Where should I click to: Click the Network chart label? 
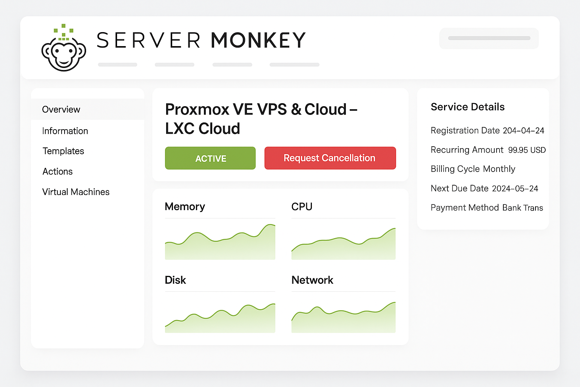pyautogui.click(x=312, y=280)
